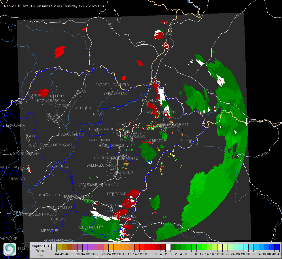
Task: Click the swirl logo icon at the bottom left
Action: coord(10,249)
